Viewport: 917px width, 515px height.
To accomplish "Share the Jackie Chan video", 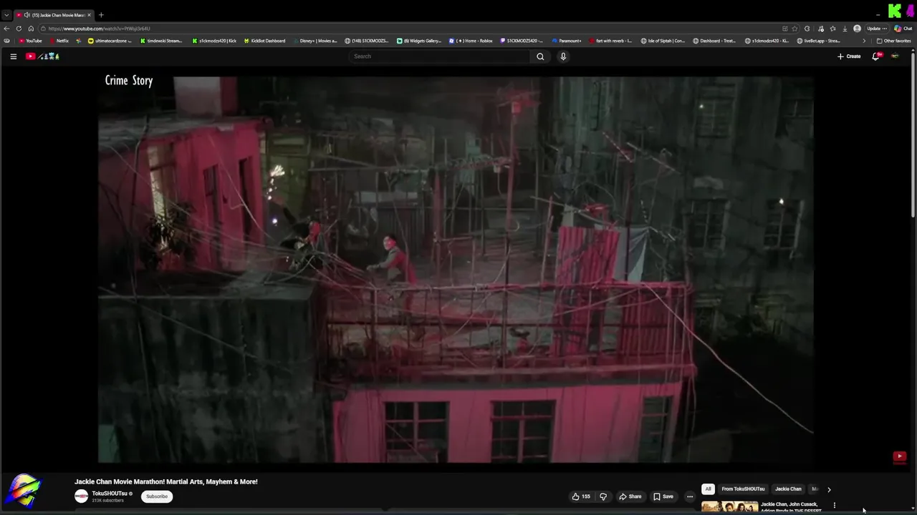I will pos(630,496).
